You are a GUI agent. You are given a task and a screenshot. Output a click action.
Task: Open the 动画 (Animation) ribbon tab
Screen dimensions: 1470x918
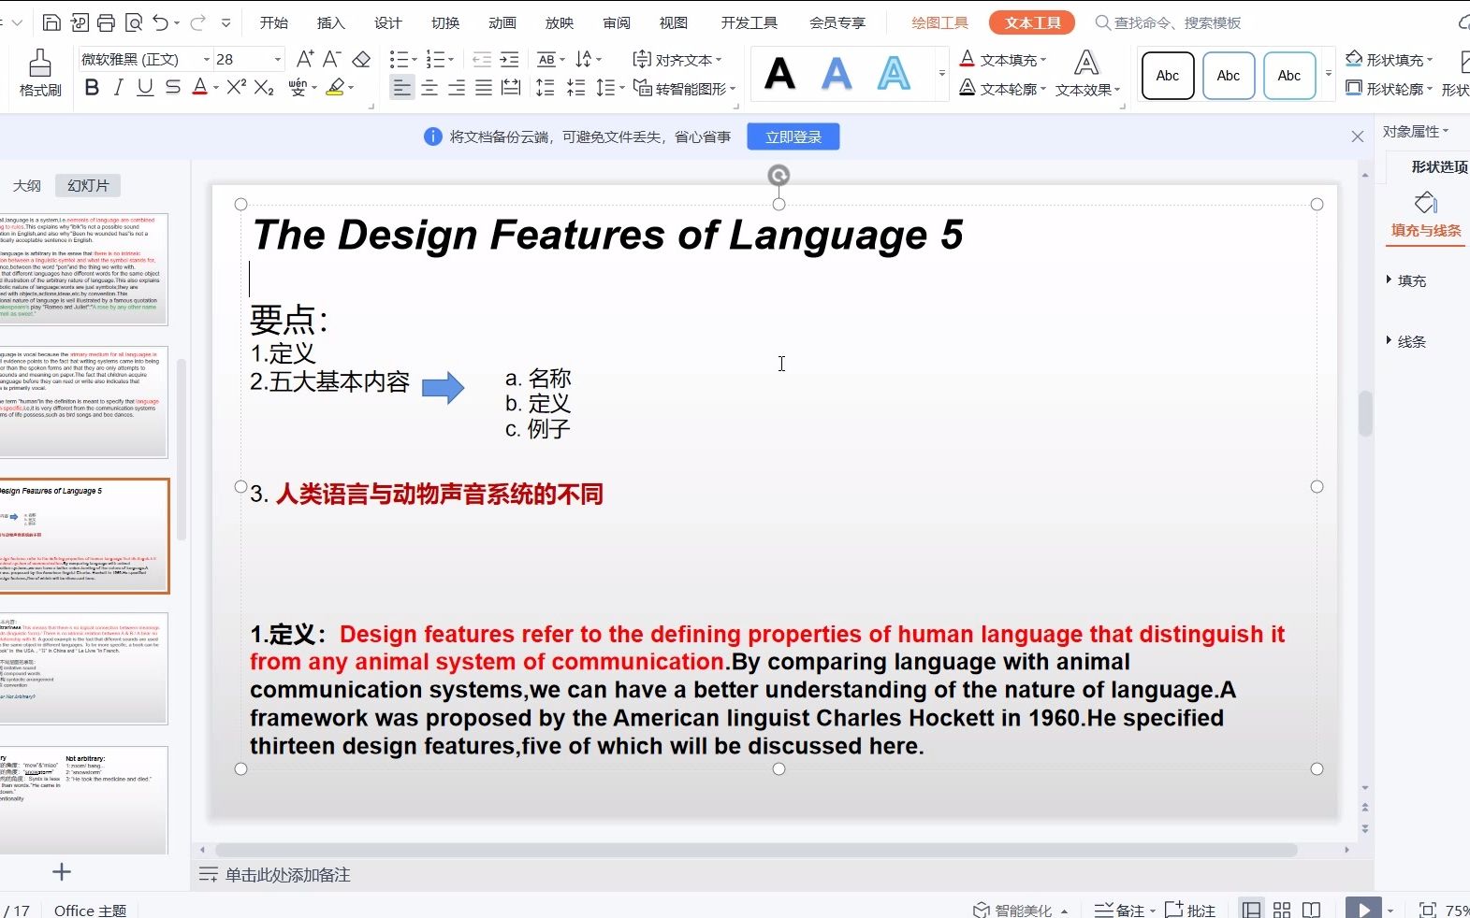coord(502,22)
